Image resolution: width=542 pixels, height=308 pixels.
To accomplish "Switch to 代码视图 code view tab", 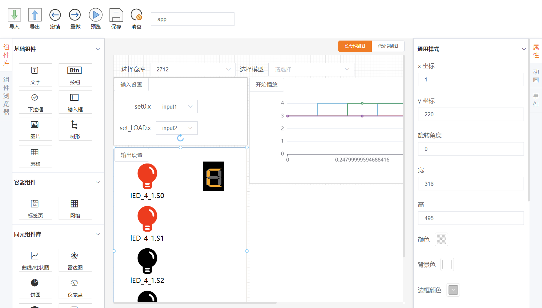I will [x=388, y=46].
